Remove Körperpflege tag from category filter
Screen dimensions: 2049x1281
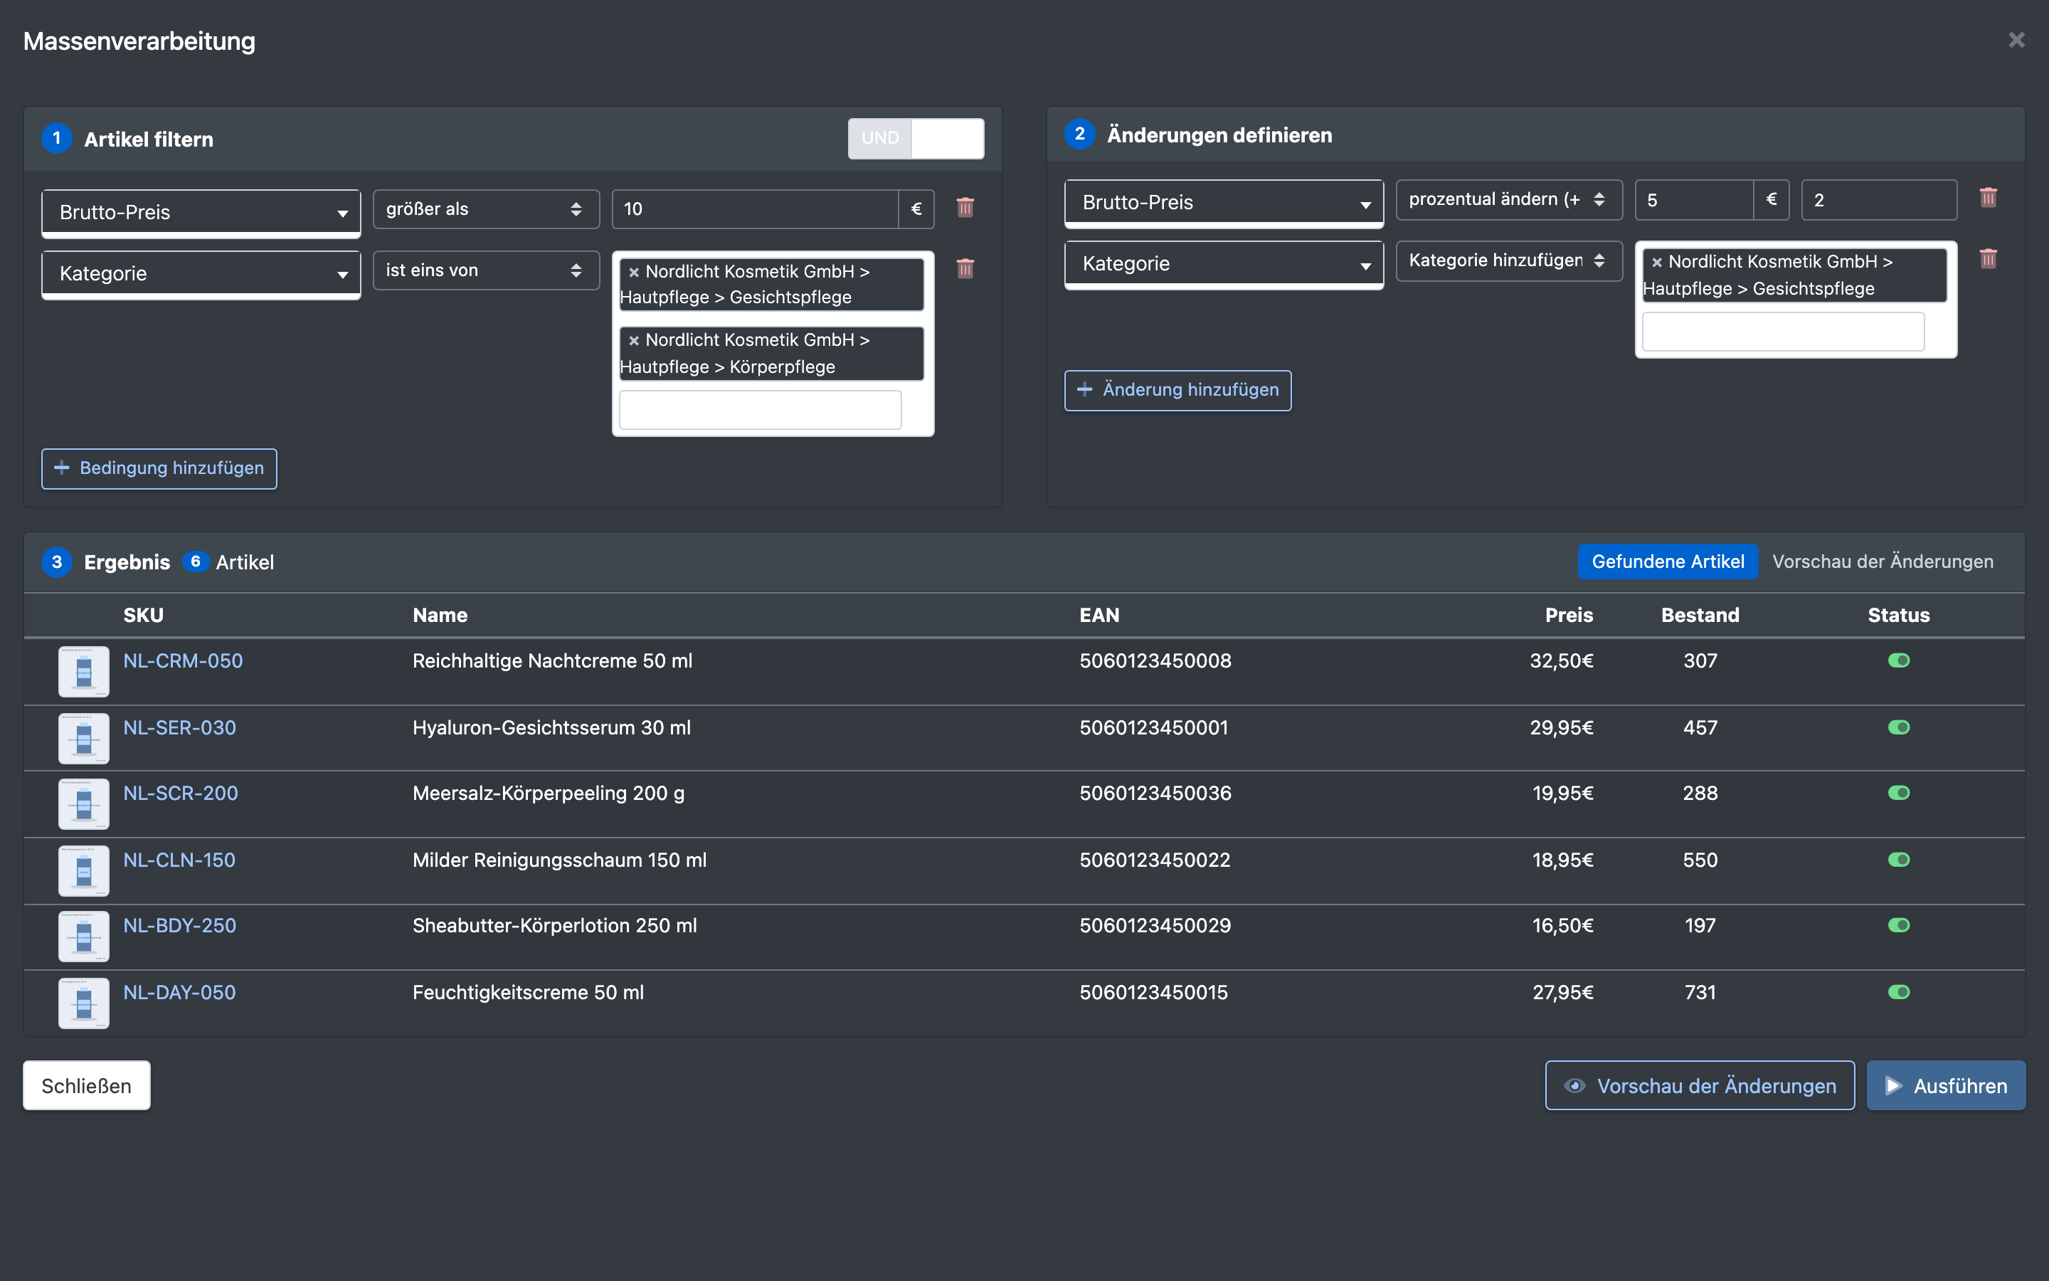click(x=633, y=341)
